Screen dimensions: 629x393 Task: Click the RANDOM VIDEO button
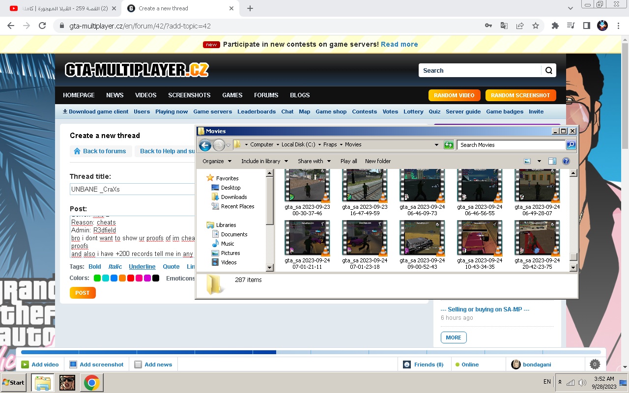(454, 95)
